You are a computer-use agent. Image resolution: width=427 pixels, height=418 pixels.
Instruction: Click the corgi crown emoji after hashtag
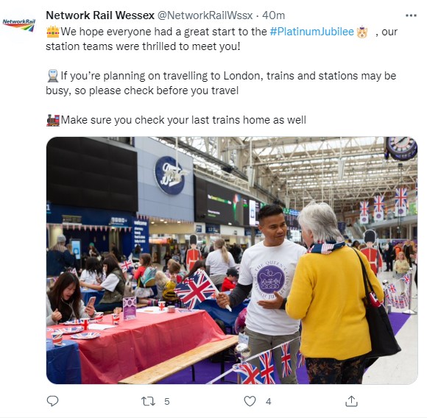[362, 32]
